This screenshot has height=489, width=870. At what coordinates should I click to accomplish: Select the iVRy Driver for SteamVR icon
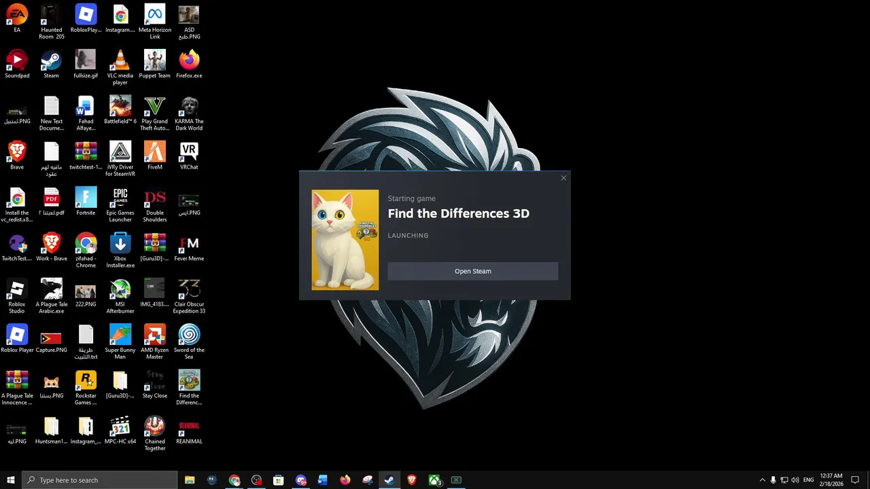[120, 159]
